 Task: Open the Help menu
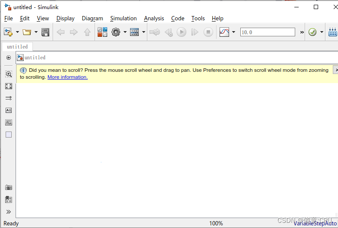click(x=217, y=18)
